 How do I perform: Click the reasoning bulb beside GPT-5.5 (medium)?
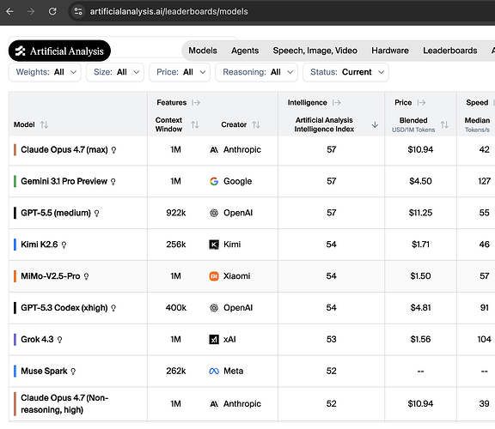click(x=96, y=214)
